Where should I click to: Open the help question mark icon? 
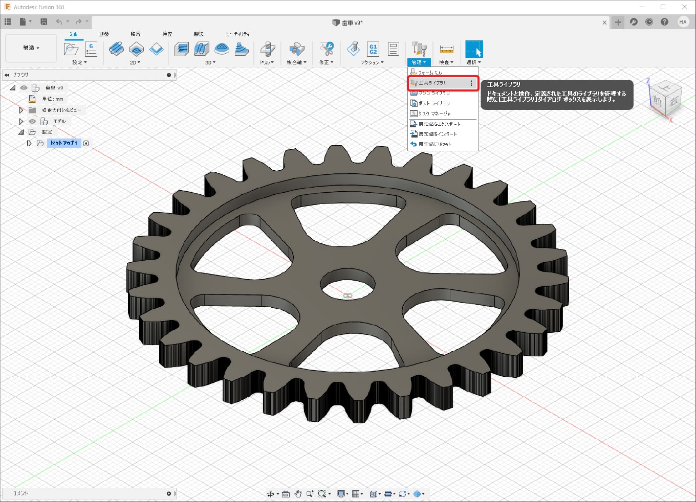click(664, 22)
